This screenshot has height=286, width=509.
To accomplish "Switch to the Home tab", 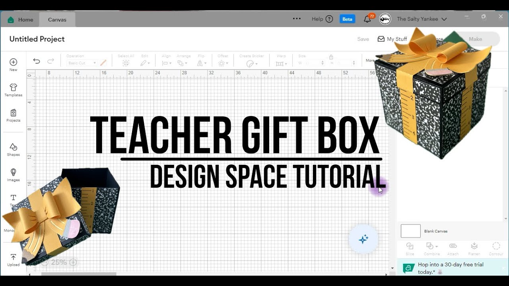I will [x=20, y=19].
